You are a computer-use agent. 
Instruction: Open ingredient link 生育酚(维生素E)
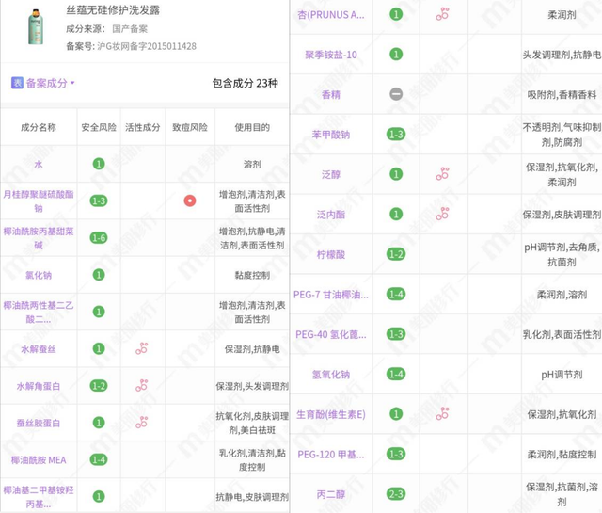click(x=331, y=414)
